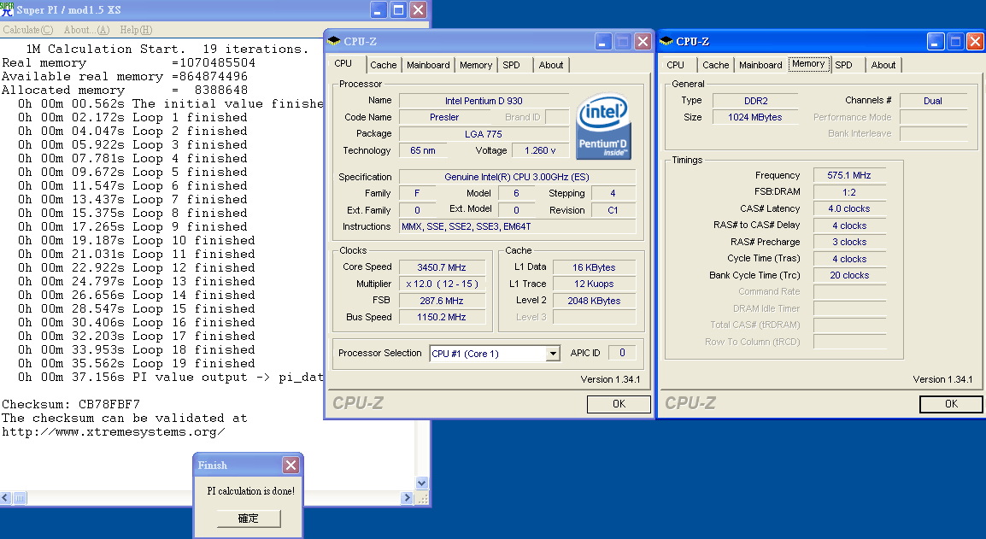
Task: Minimize the Super PI window
Action: [379, 9]
